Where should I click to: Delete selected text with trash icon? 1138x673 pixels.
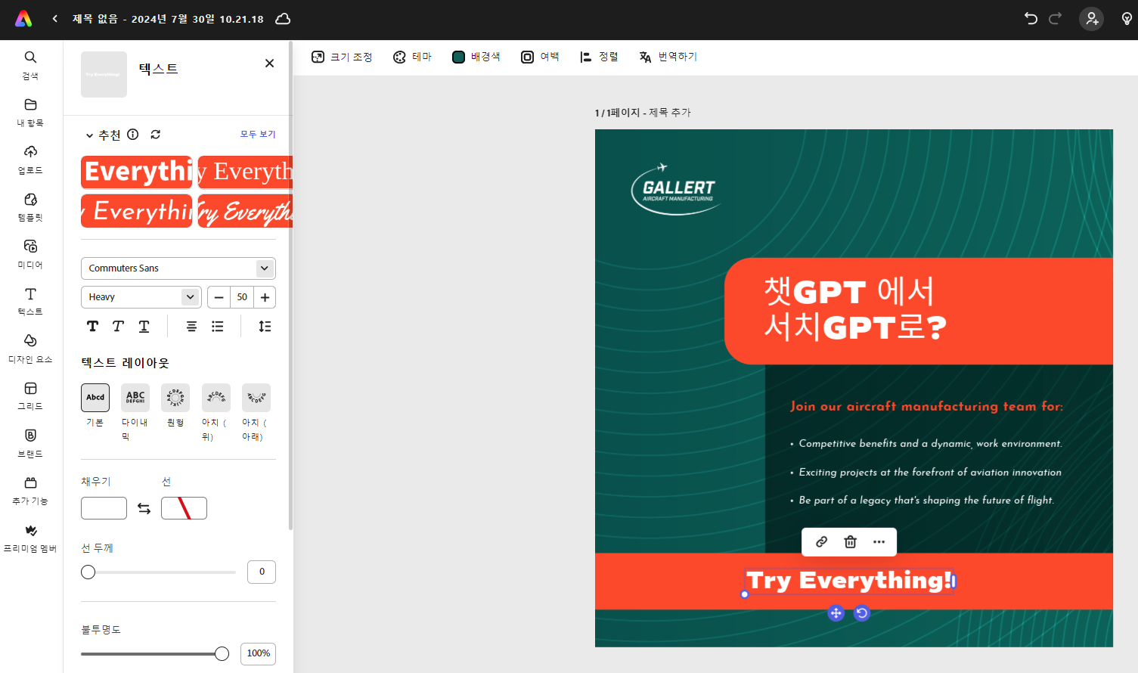850,541
